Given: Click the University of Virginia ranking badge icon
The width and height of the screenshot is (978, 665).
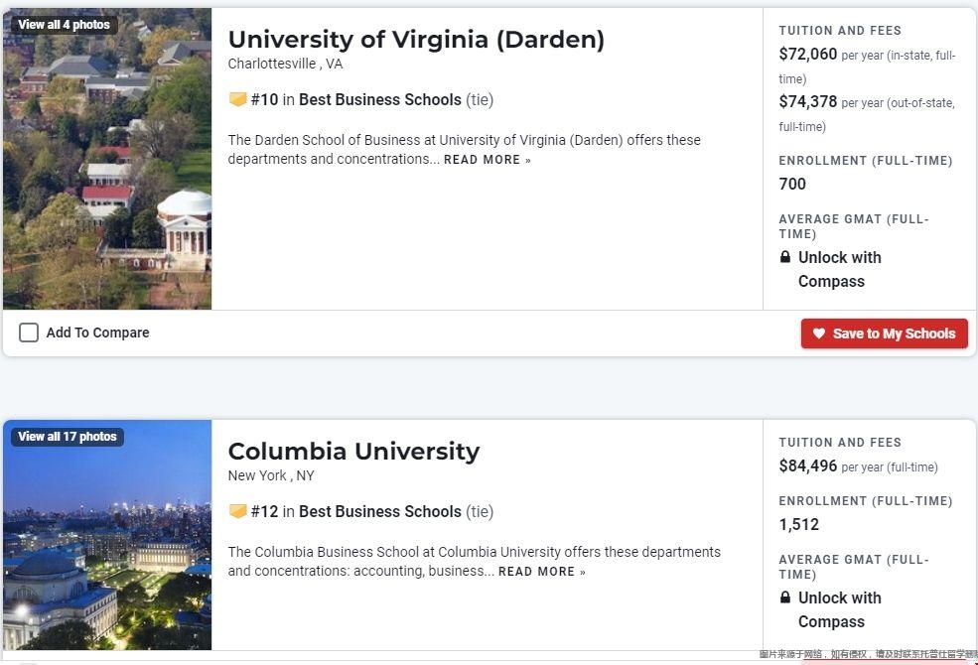Looking at the screenshot, I should click(237, 99).
